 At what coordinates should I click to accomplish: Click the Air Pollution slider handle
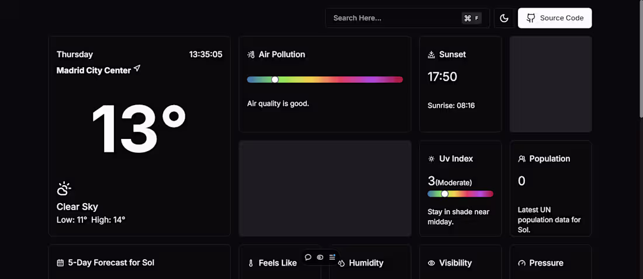(x=275, y=79)
